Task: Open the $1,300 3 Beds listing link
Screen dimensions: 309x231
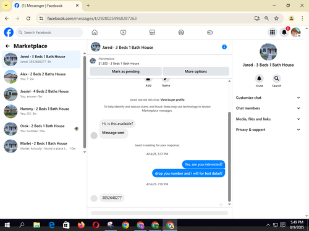Action: [x=119, y=64]
